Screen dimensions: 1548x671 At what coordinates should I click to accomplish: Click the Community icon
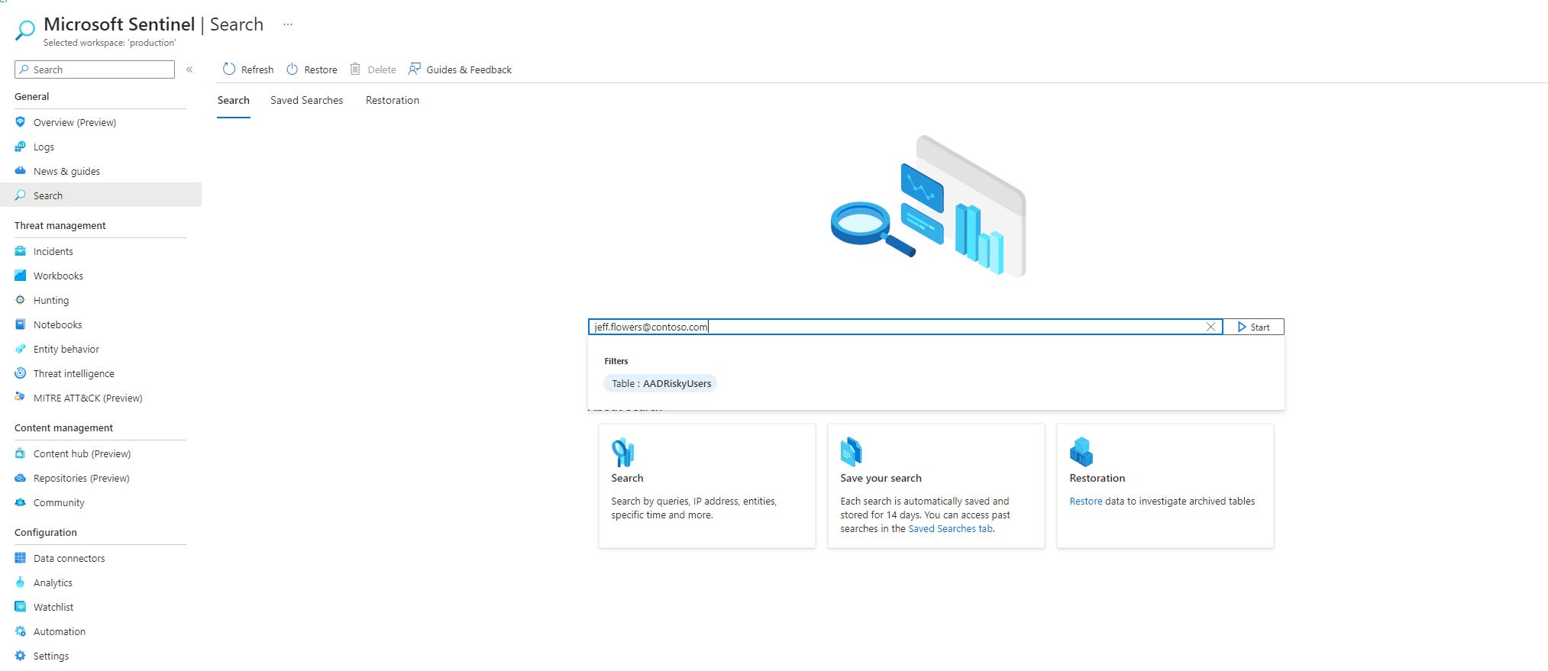pyautogui.click(x=21, y=502)
